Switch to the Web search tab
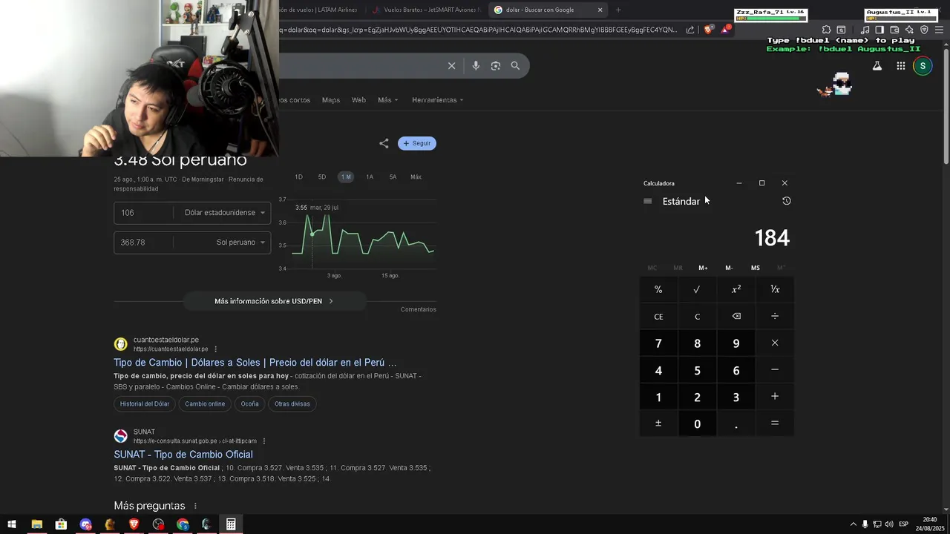This screenshot has width=950, height=534. pos(358,100)
